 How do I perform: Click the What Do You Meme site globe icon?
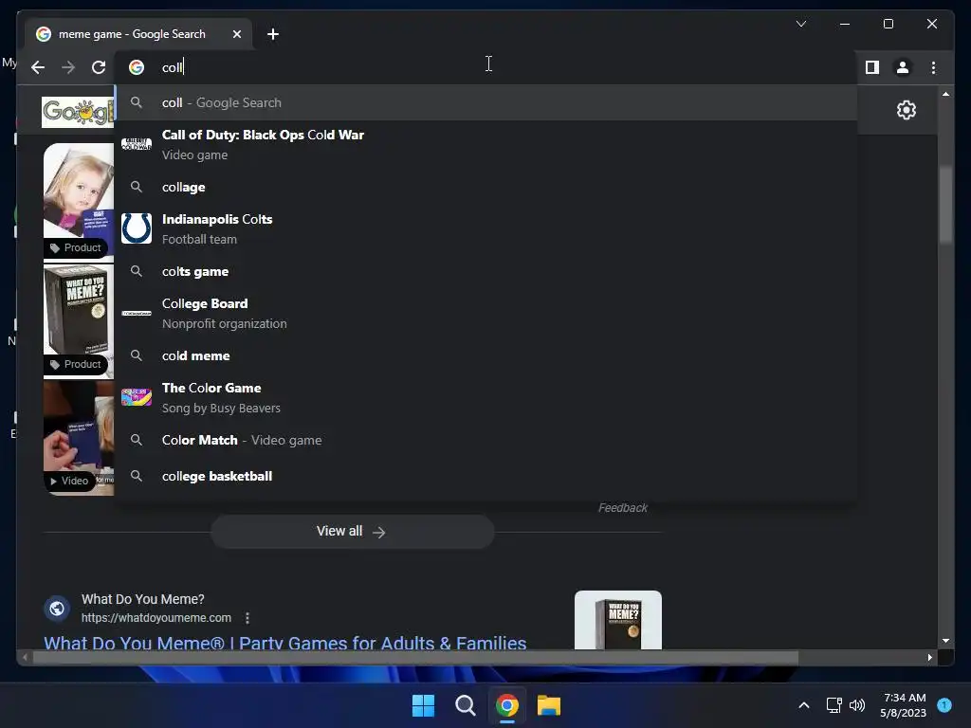(57, 609)
